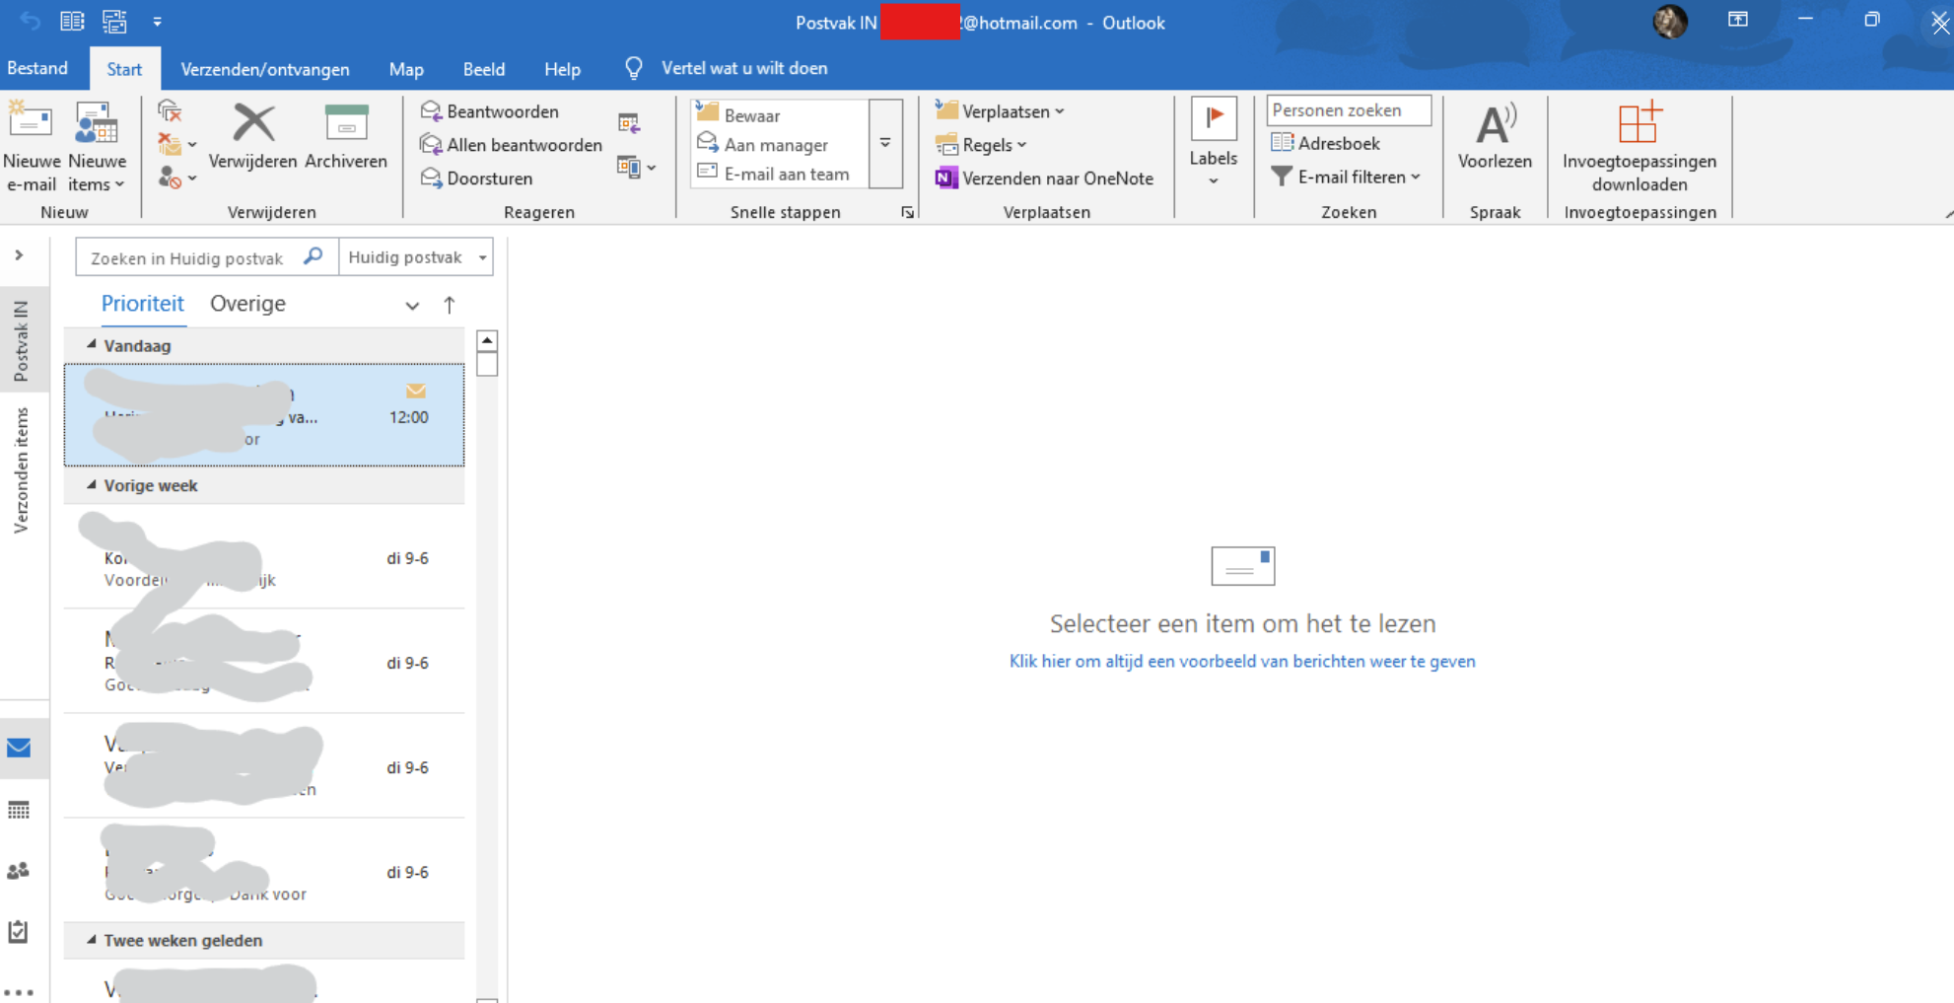Expand the Verplaatsen move menu
Image resolution: width=1954 pixels, height=1003 pixels.
click(x=1000, y=111)
